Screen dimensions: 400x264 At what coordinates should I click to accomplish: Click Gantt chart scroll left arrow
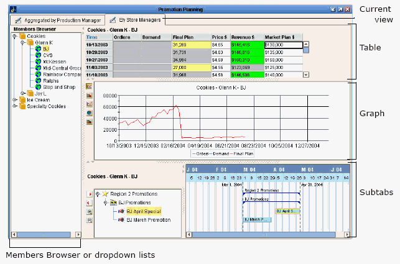[x=188, y=234]
